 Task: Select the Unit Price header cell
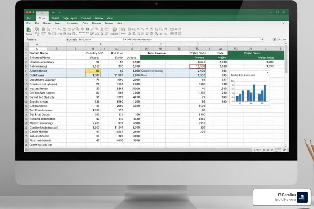(117, 53)
